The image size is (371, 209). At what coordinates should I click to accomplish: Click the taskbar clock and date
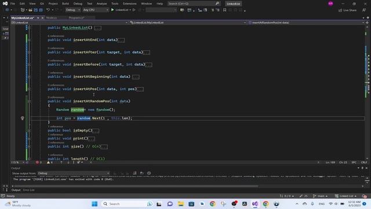(x=354, y=204)
